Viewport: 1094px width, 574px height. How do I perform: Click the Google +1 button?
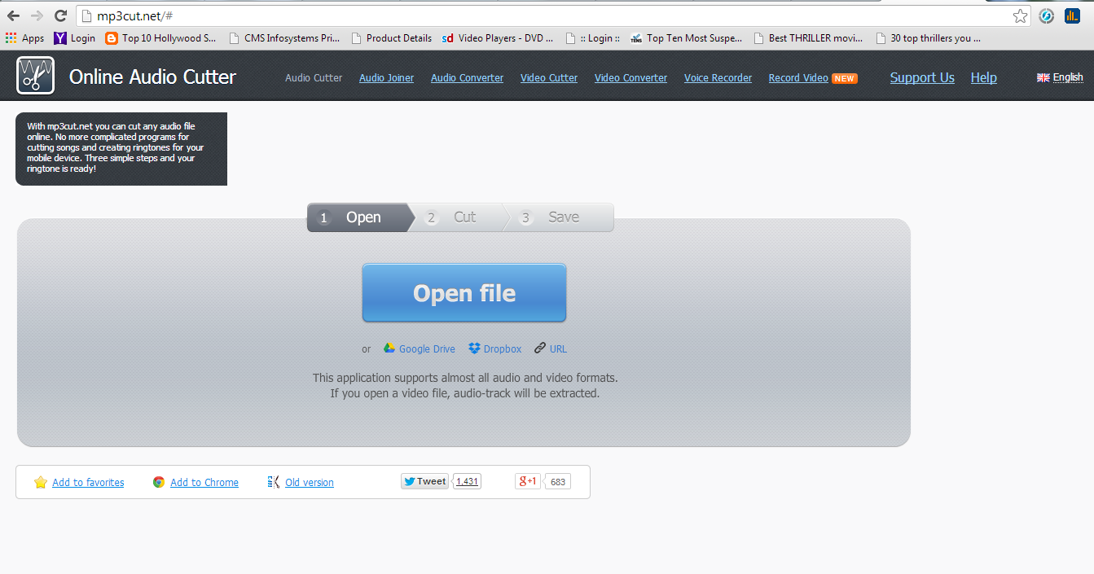(x=528, y=481)
